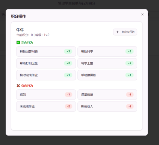The width and height of the screenshot is (159, 145).
Task: Click the -2 badge on 影响他人
Action: [130, 106]
